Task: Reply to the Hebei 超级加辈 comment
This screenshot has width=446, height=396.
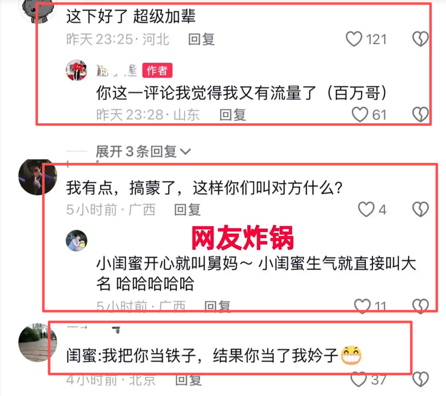Action: point(202,39)
